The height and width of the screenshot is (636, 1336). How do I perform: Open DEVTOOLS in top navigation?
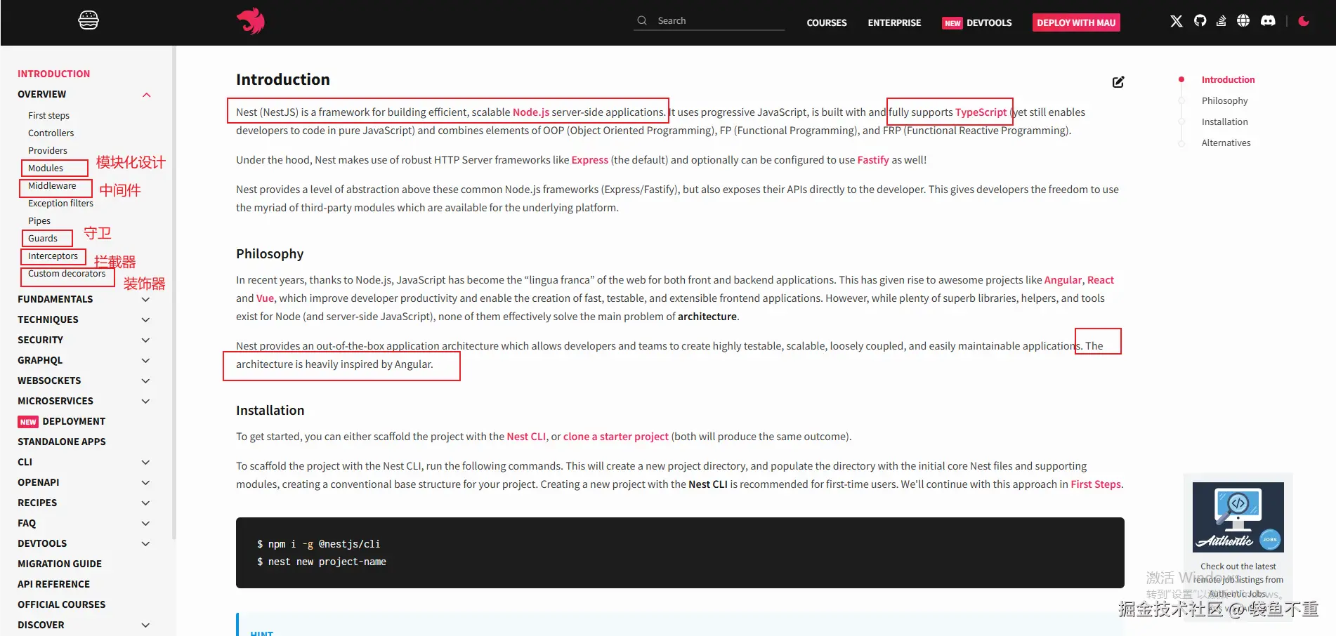tap(989, 22)
